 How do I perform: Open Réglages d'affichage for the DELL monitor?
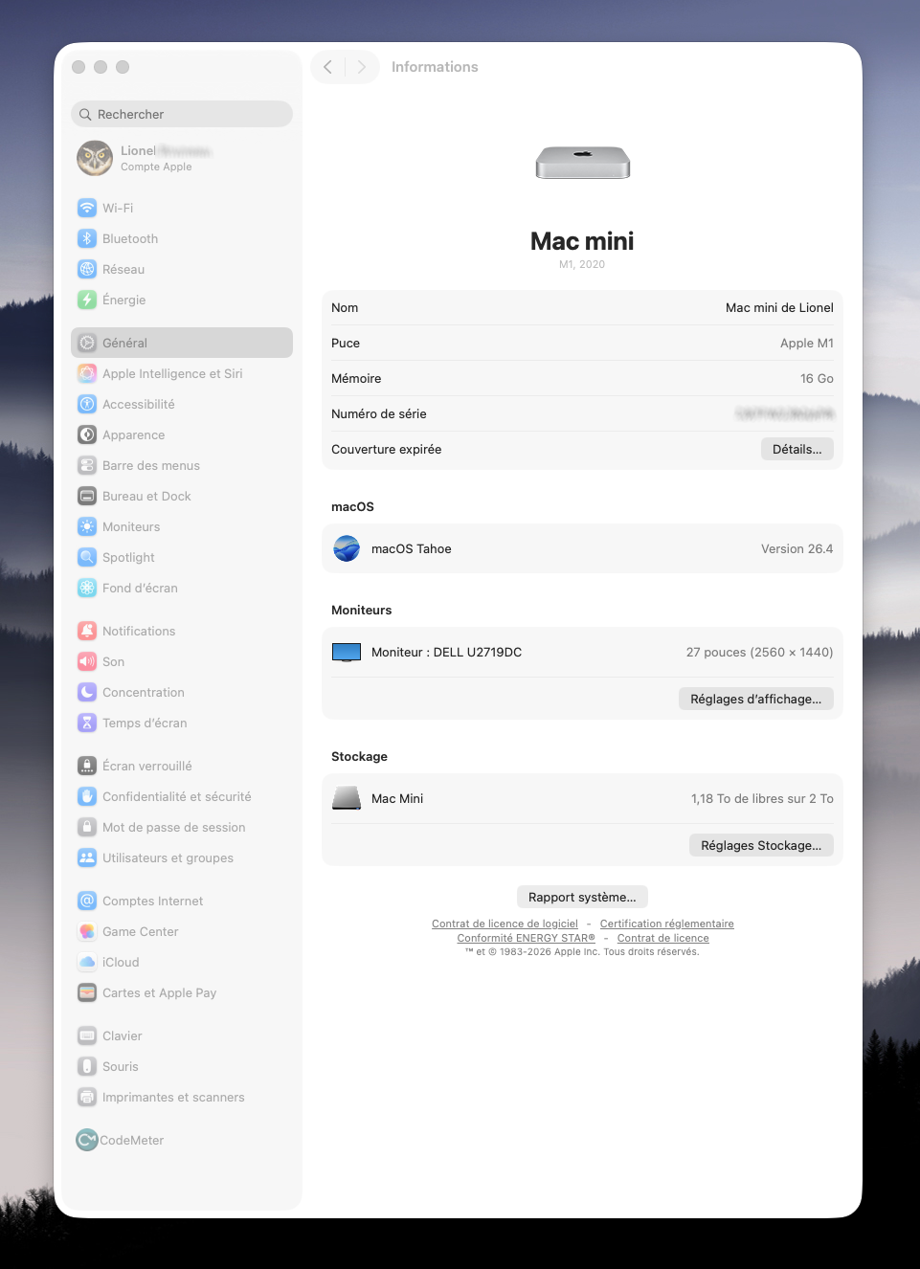pyautogui.click(x=755, y=699)
